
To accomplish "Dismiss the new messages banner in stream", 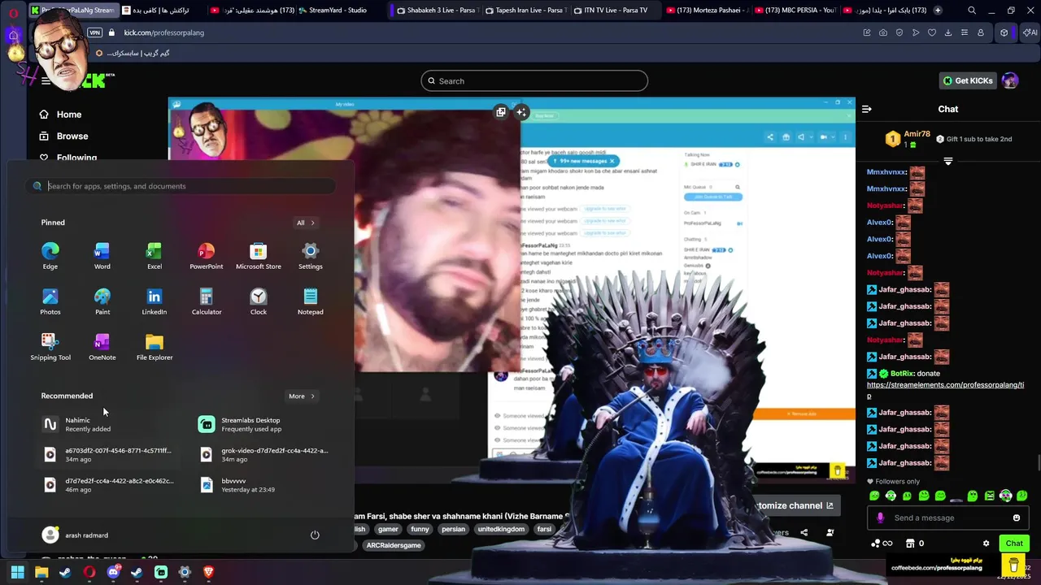I will coord(612,161).
